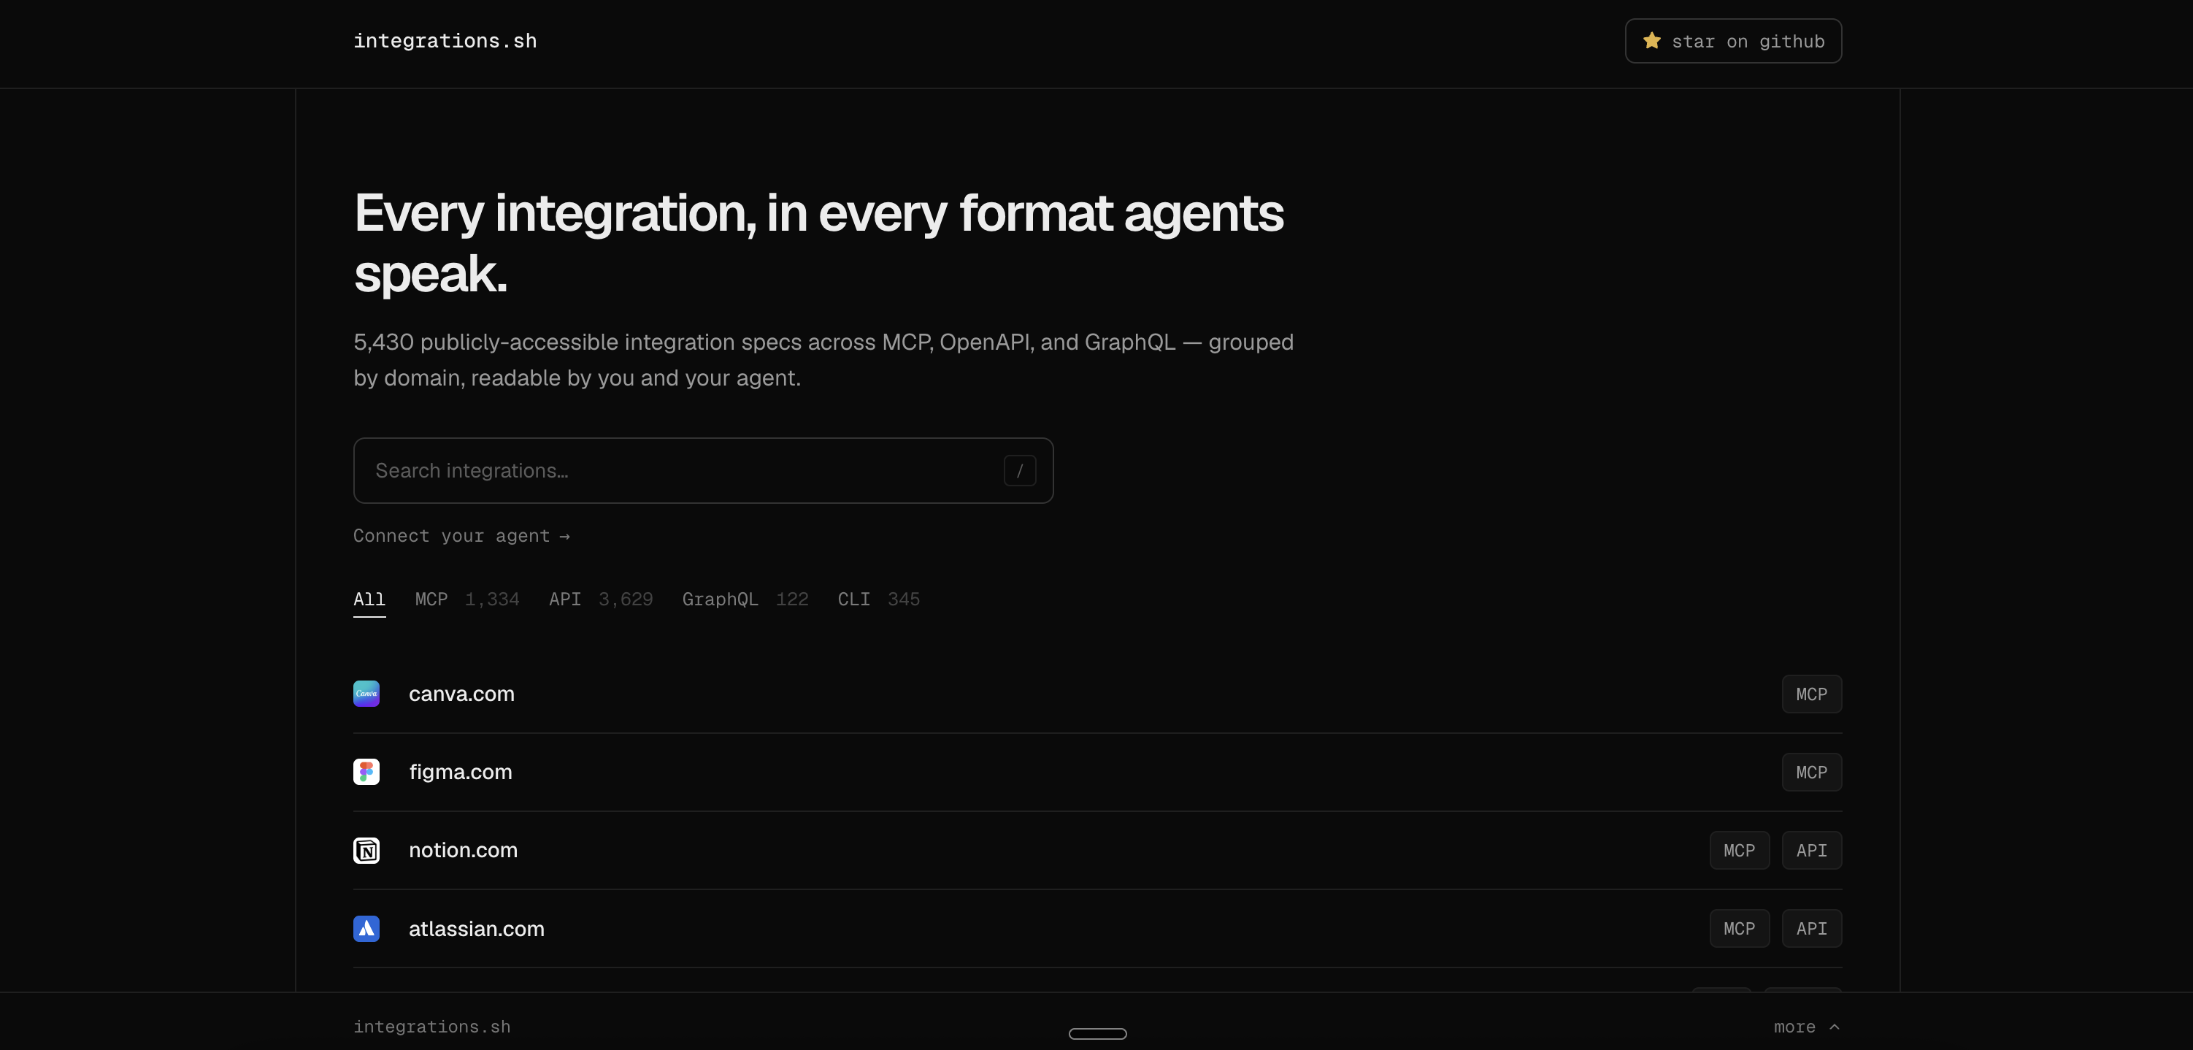Open the figma.com integration row
This screenshot has width=2193, height=1050.
[x=1097, y=773]
